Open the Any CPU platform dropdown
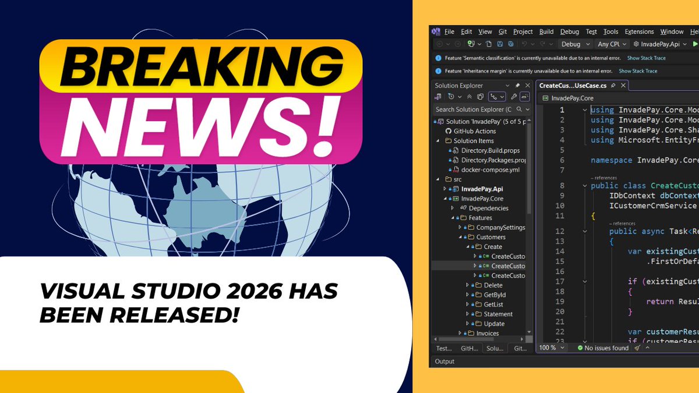 (x=612, y=44)
